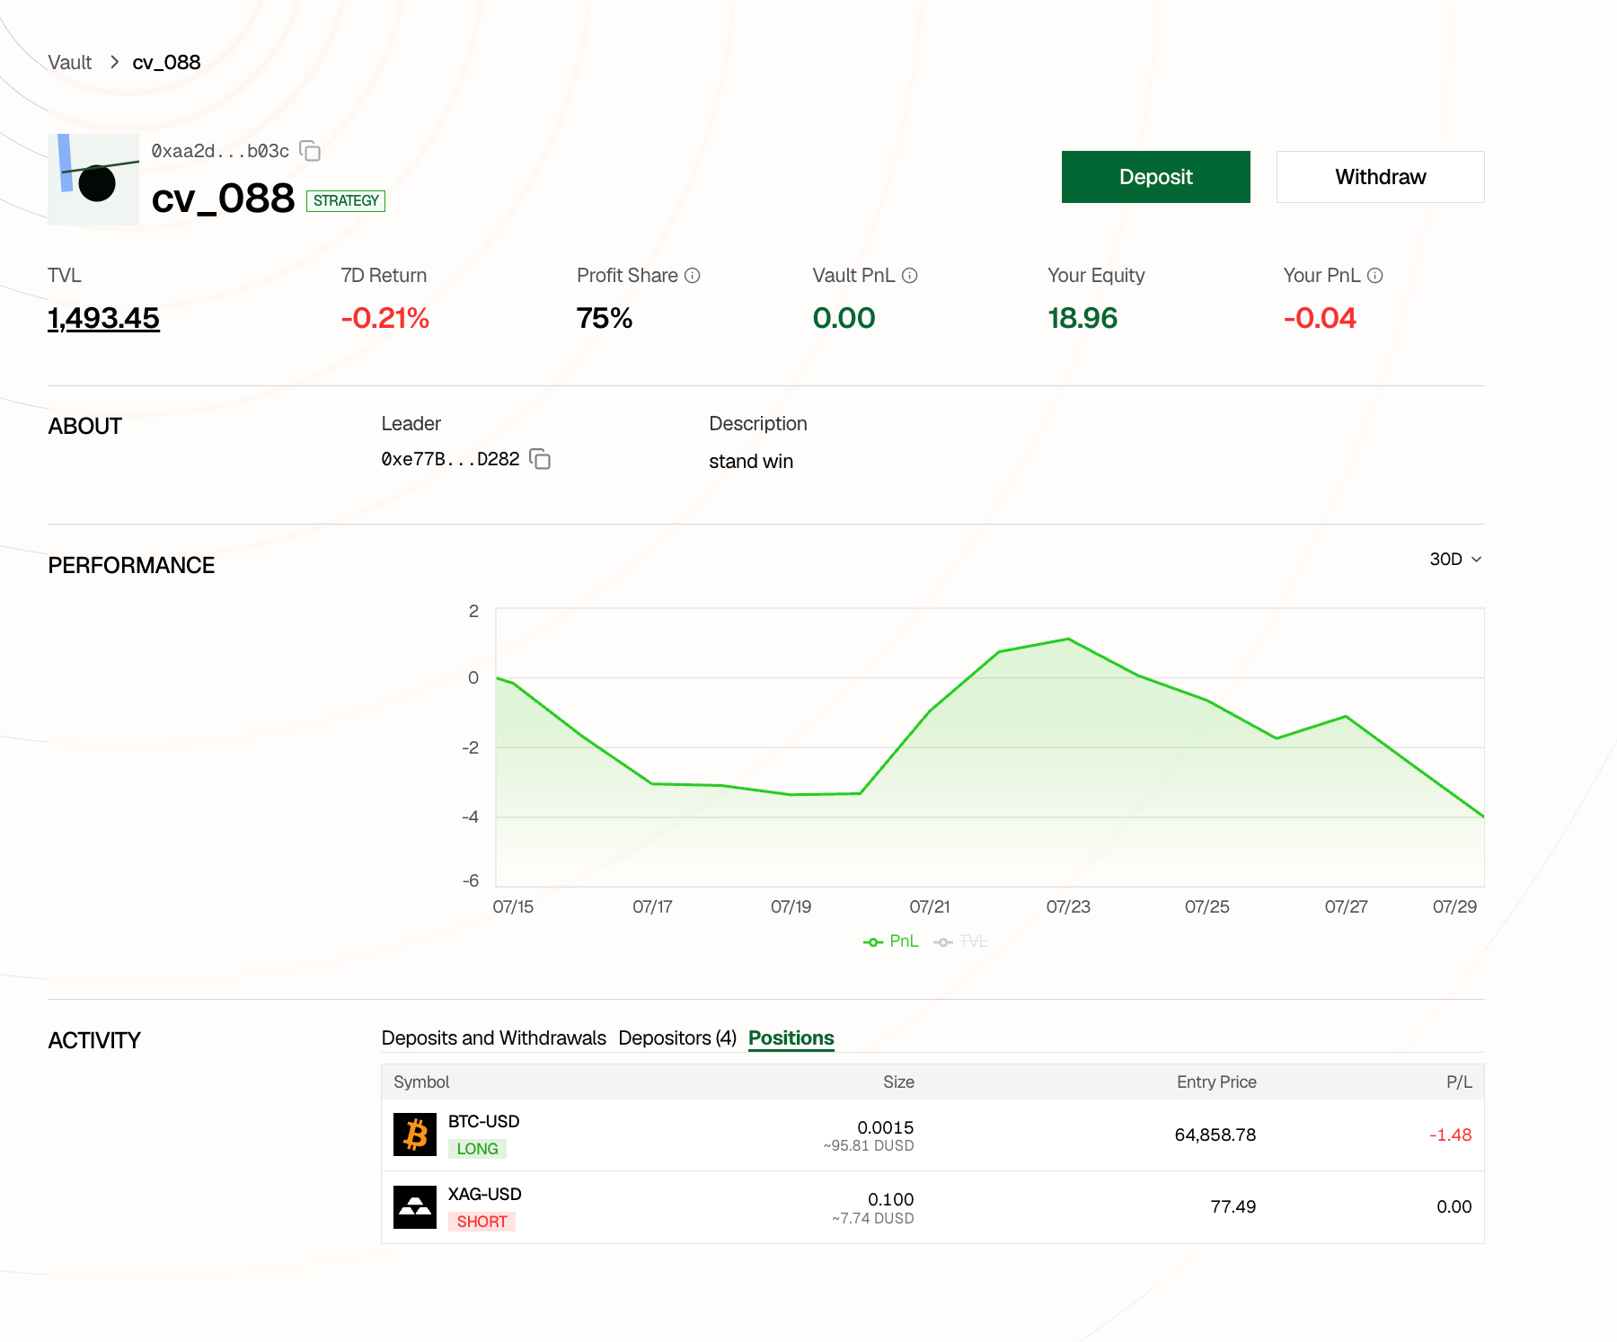Expand the 30D time range dropdown
The width and height of the screenshot is (1617, 1342).
tap(1455, 559)
